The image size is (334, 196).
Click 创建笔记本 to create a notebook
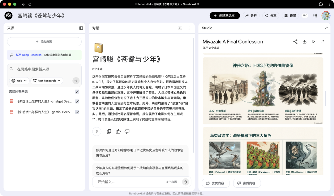click(225, 15)
